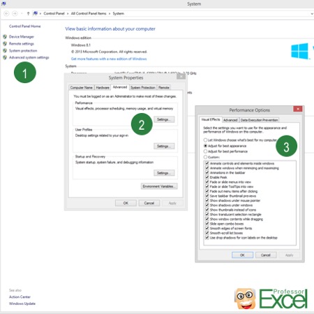Viewport: 314px width, 314px height.
Task: Toggle Animations in the taskbar checkbox
Action: (x=207, y=172)
